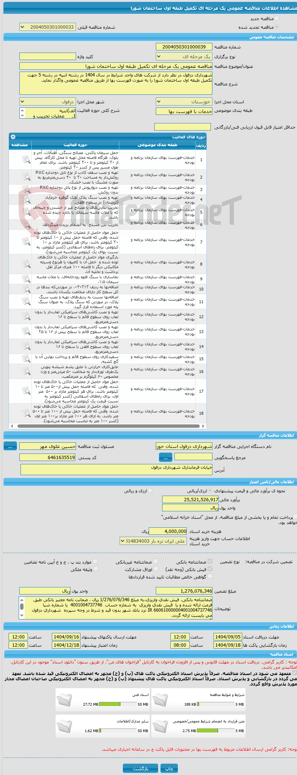Click کلید واژه input field
This screenshot has width=297, height=775.
[x=48, y=57]
